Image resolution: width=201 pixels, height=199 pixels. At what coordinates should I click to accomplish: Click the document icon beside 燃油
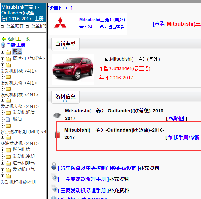8,120
